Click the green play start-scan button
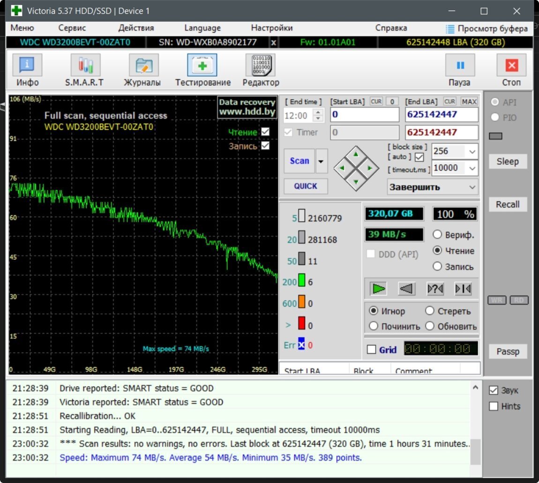 coord(379,289)
